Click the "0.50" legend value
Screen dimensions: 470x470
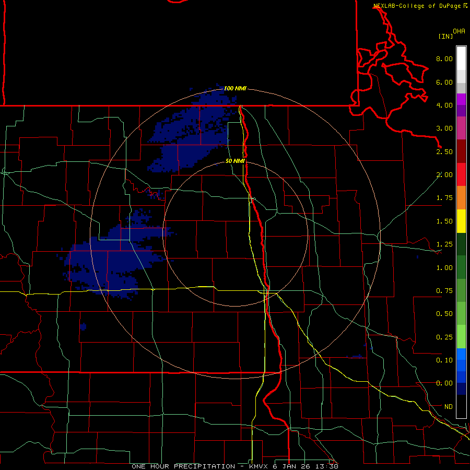(x=444, y=314)
